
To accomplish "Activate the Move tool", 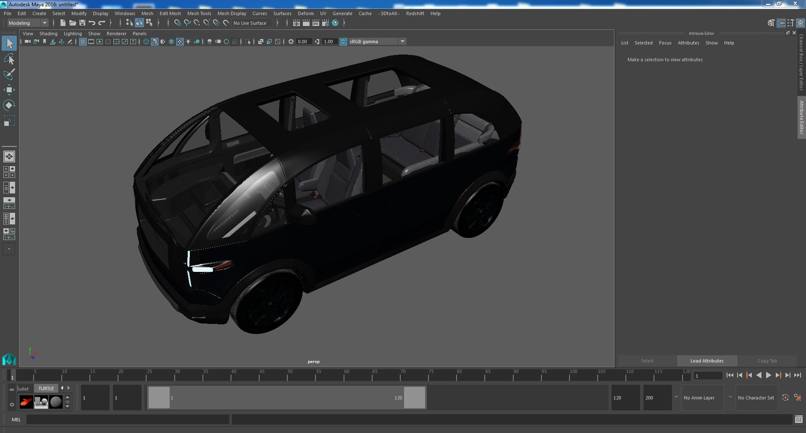I will (9, 90).
